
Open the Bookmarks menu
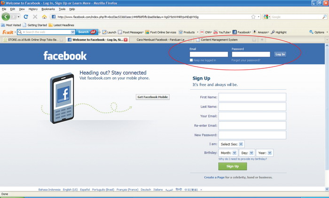click(x=47, y=9)
